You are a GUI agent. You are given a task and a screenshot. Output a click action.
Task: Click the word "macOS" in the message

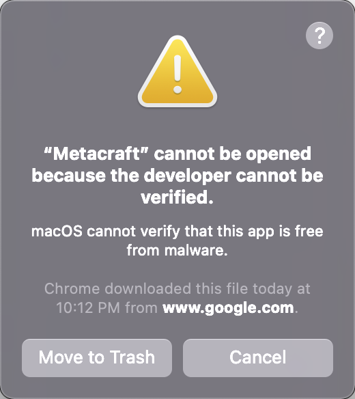pyautogui.click(x=57, y=232)
